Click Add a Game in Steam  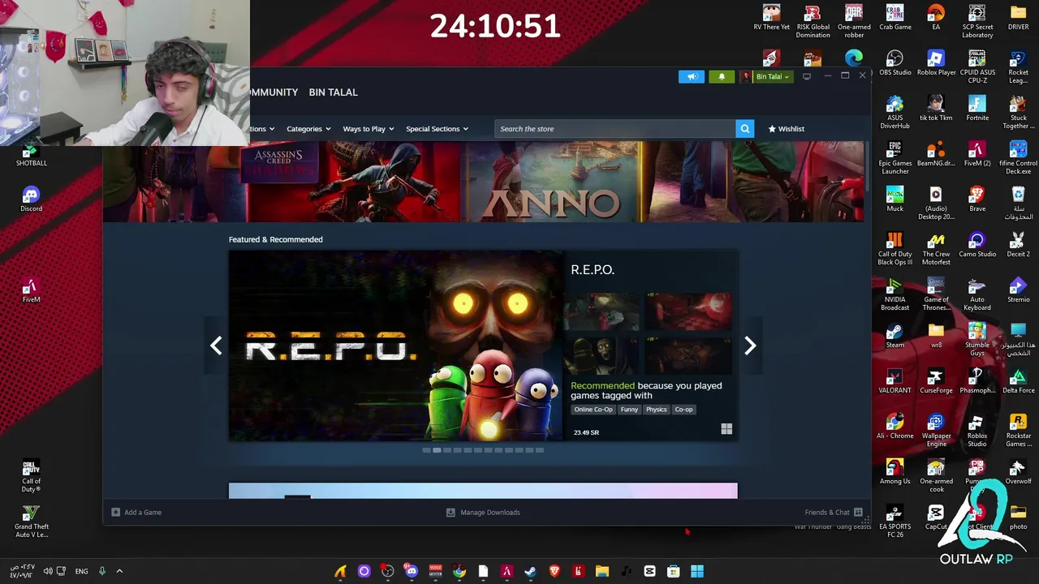(x=136, y=513)
